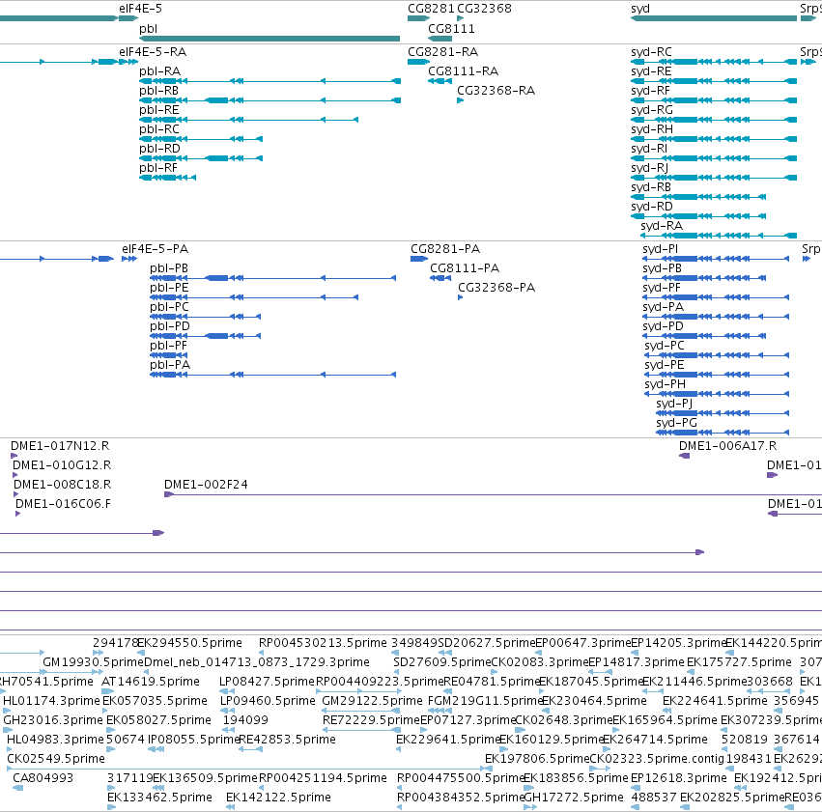Click protein pbl-PA label
This screenshot has height=812, width=822.
click(170, 365)
